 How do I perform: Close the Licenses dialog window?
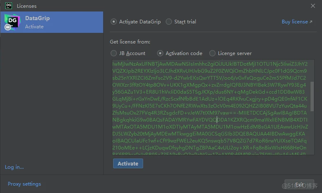(313, 6)
